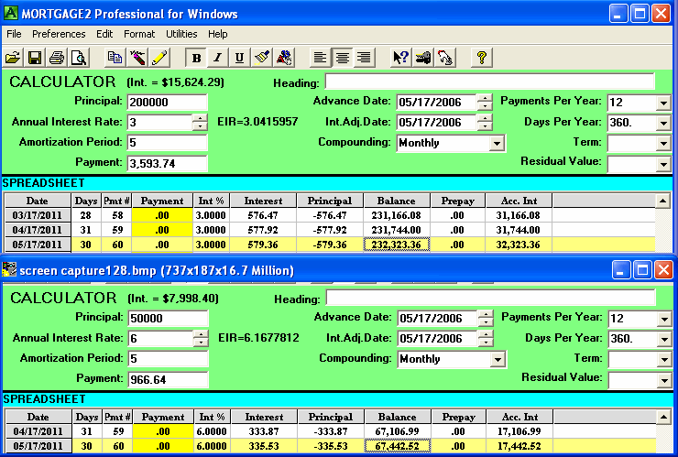The image size is (678, 457).
Task: Click the paintbrush format toolbar icon
Action: [x=262, y=58]
